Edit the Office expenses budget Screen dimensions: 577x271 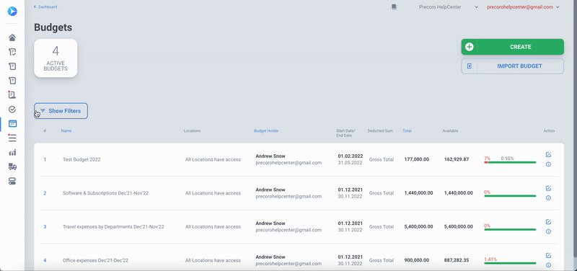pyautogui.click(x=548, y=256)
